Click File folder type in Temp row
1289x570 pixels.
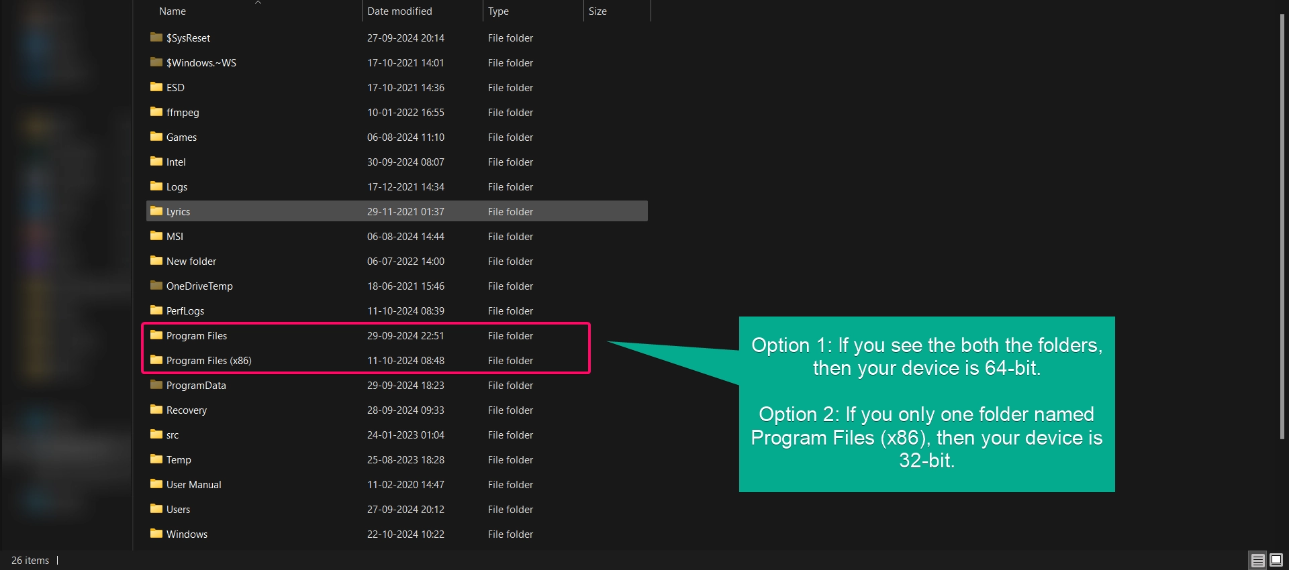coord(510,459)
